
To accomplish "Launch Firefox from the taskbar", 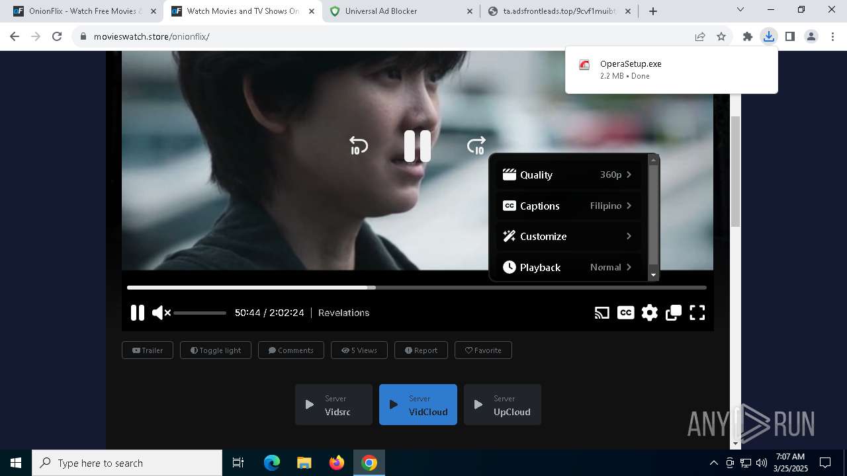I will coord(337,463).
